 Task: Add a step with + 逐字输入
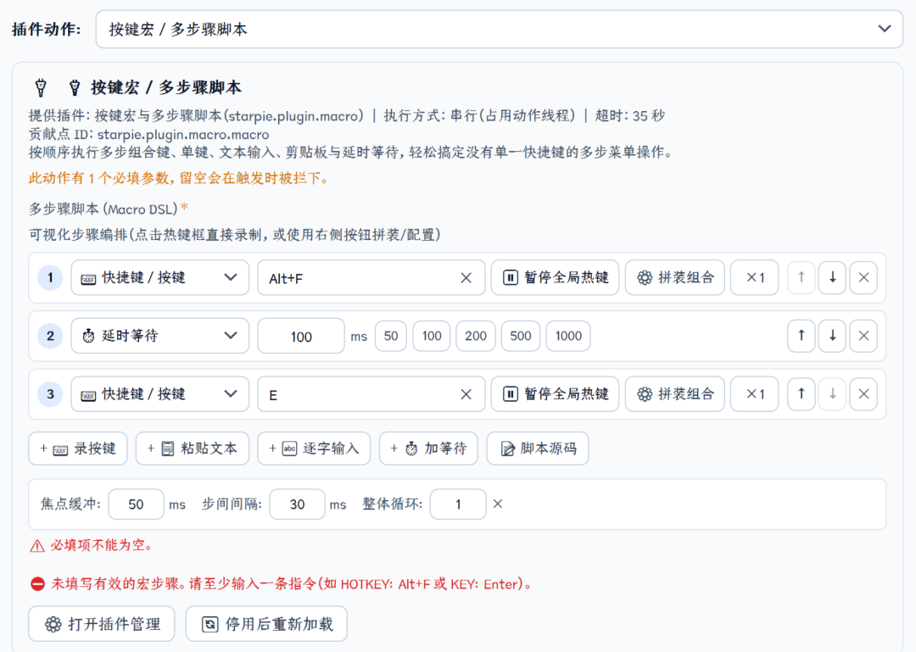tap(314, 449)
